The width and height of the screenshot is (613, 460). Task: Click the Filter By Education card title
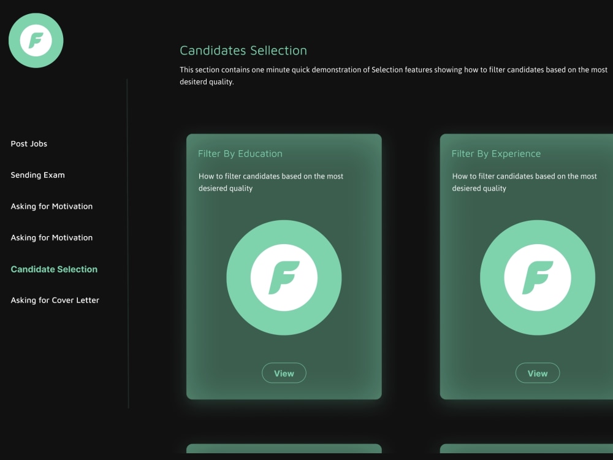tap(239, 153)
